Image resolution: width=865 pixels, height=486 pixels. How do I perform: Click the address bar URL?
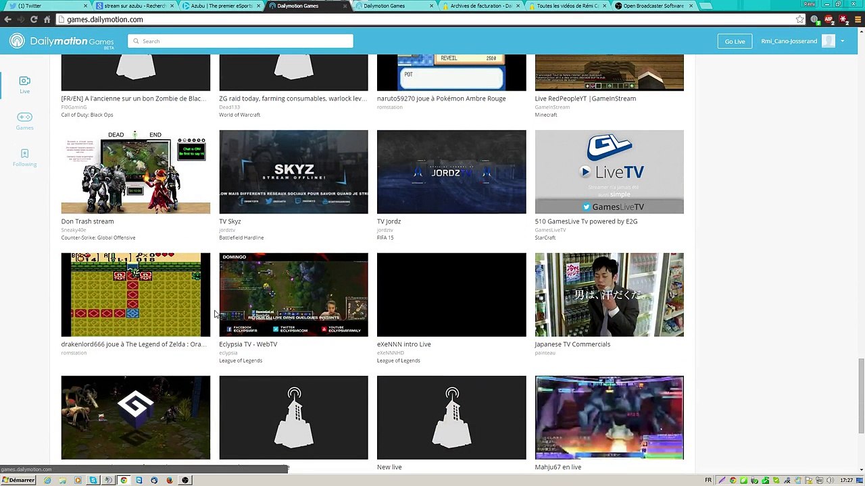[105, 20]
